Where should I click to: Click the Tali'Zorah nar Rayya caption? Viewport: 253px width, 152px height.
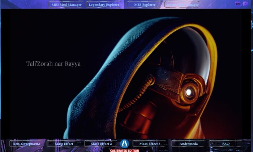tap(53, 64)
